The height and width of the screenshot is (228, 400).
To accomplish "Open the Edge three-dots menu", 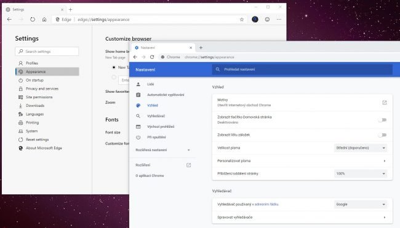I will (279, 20).
